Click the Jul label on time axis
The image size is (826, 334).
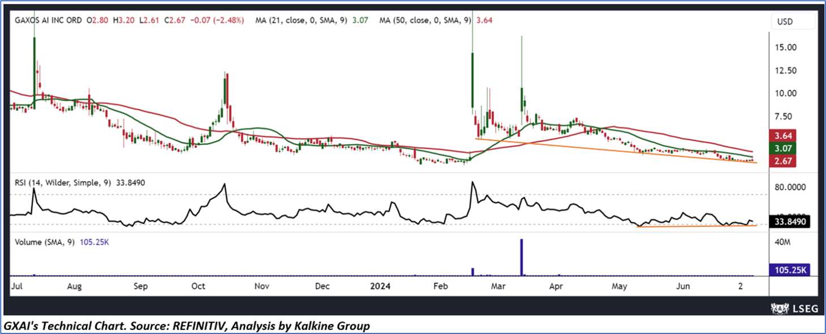pos(17,286)
